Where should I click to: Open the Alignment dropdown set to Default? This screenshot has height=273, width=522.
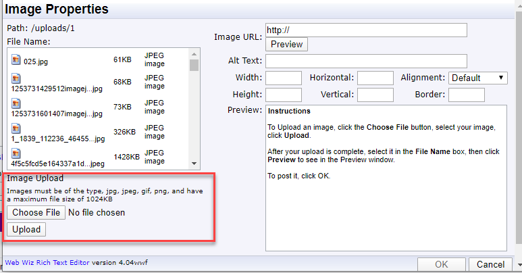coord(477,78)
